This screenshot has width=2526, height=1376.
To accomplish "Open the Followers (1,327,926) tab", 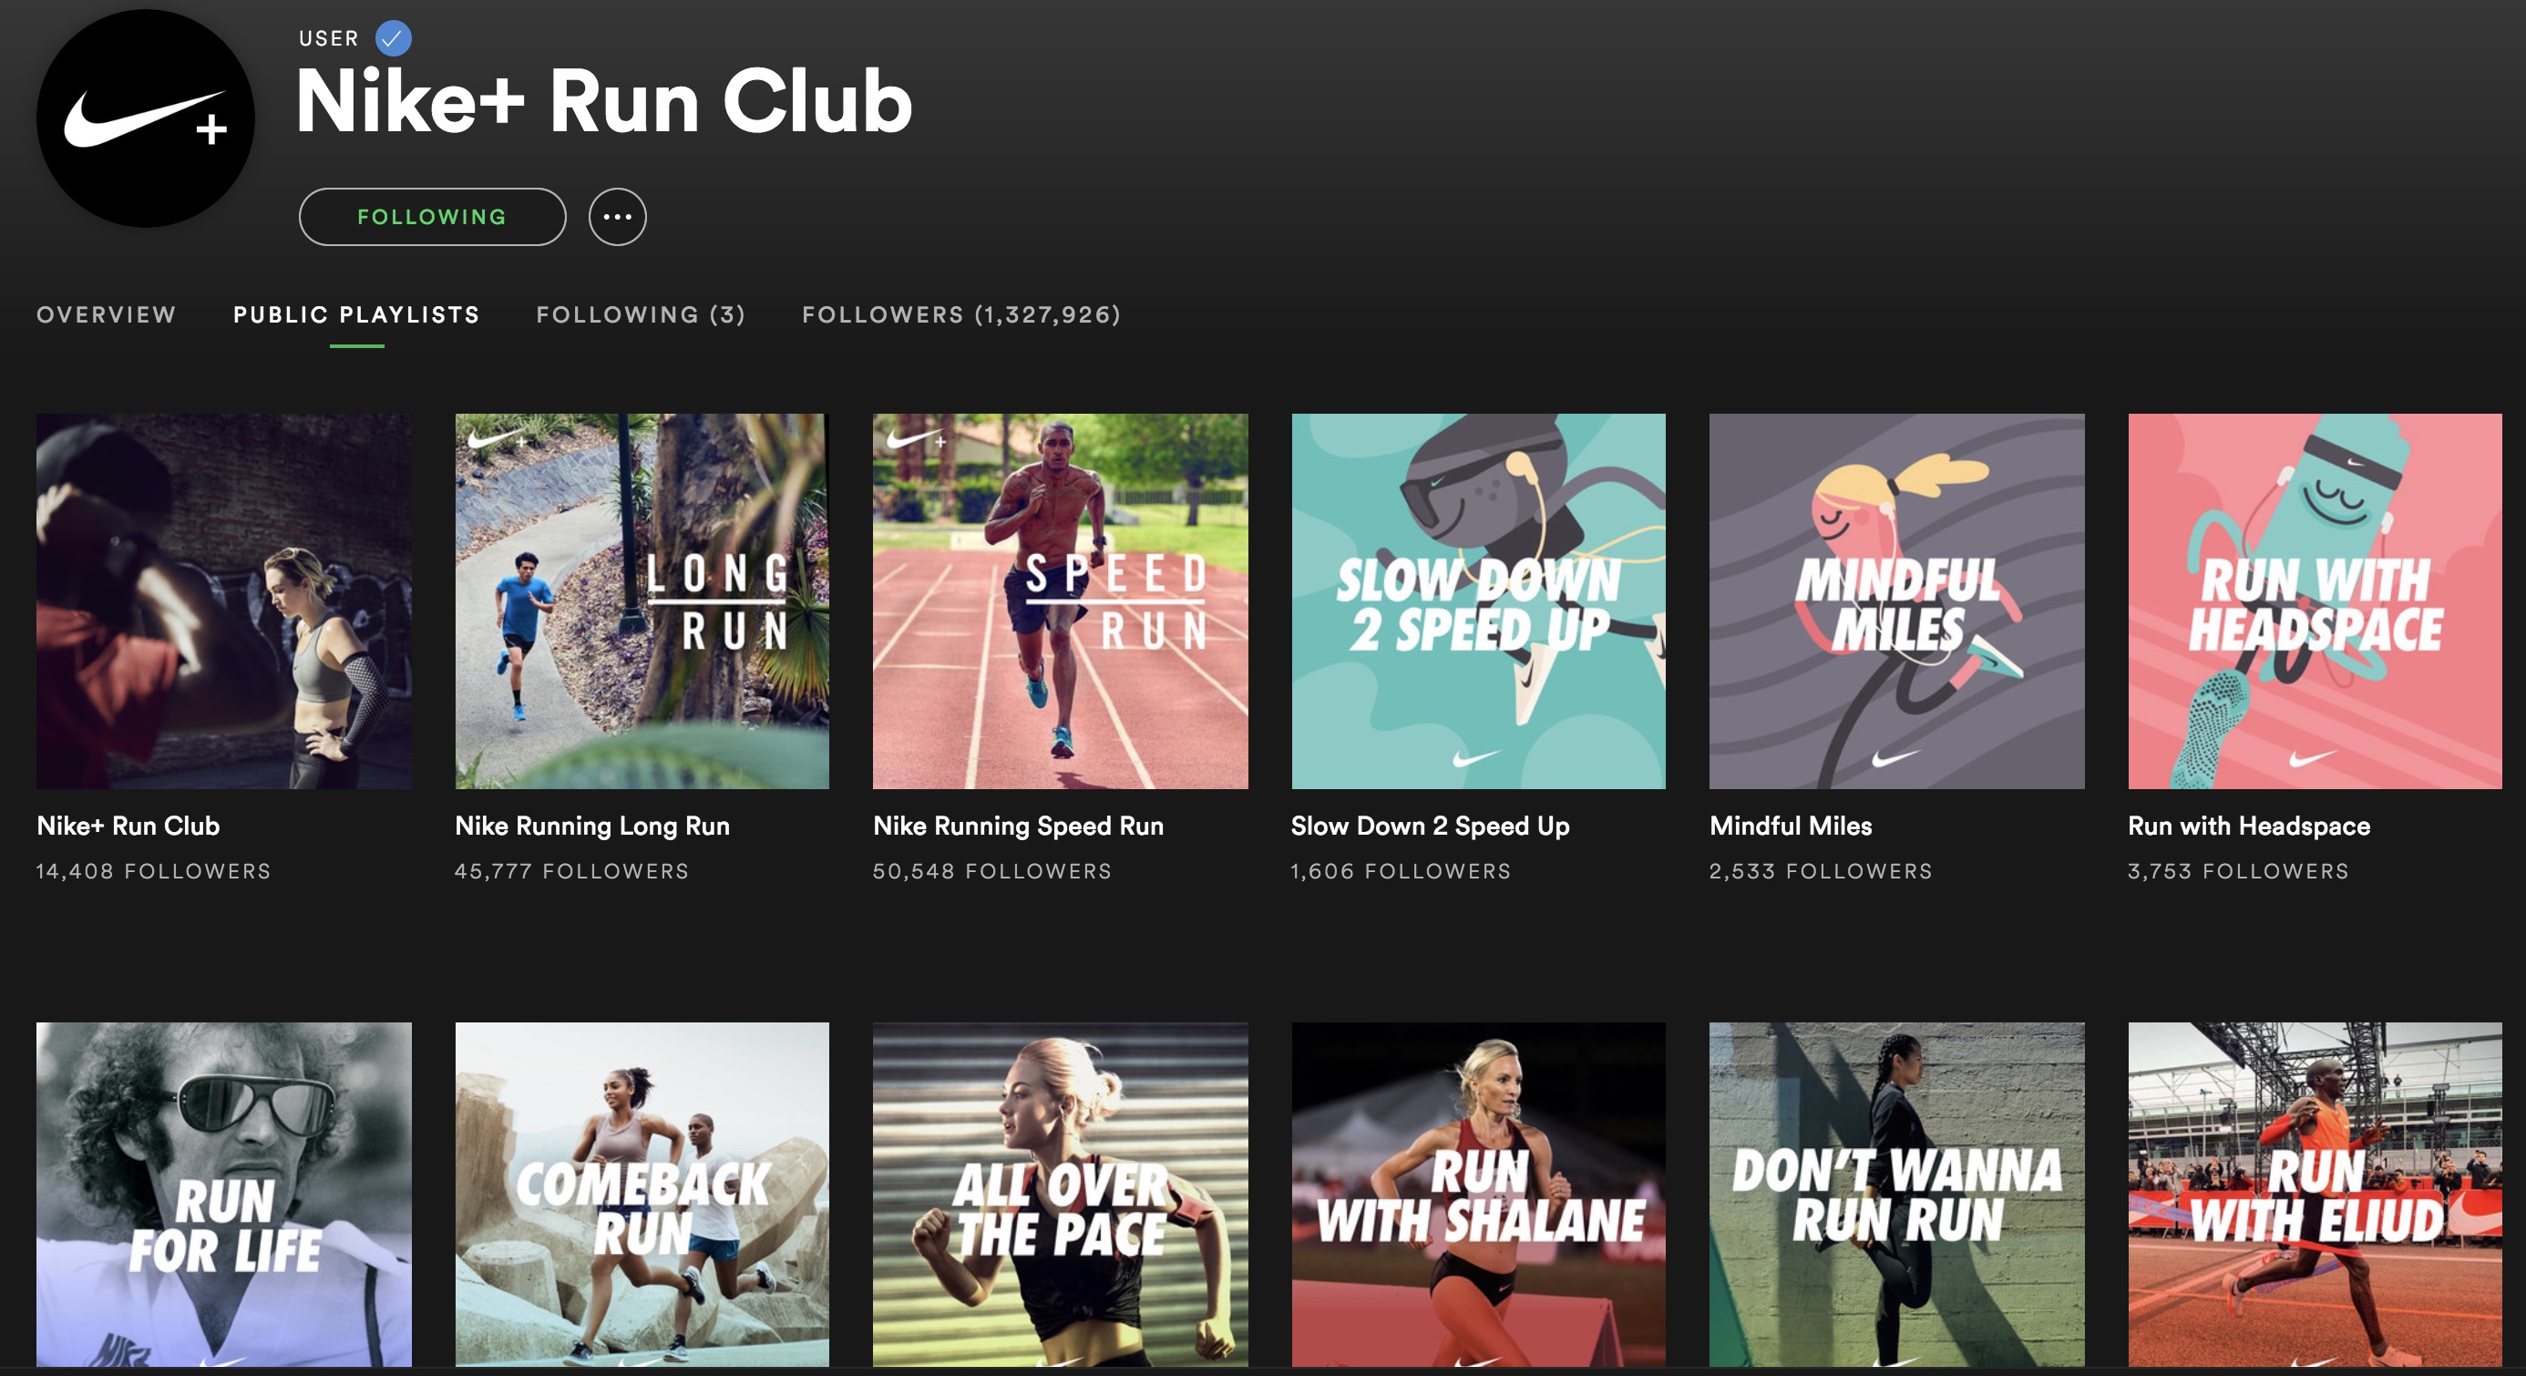I will (961, 314).
